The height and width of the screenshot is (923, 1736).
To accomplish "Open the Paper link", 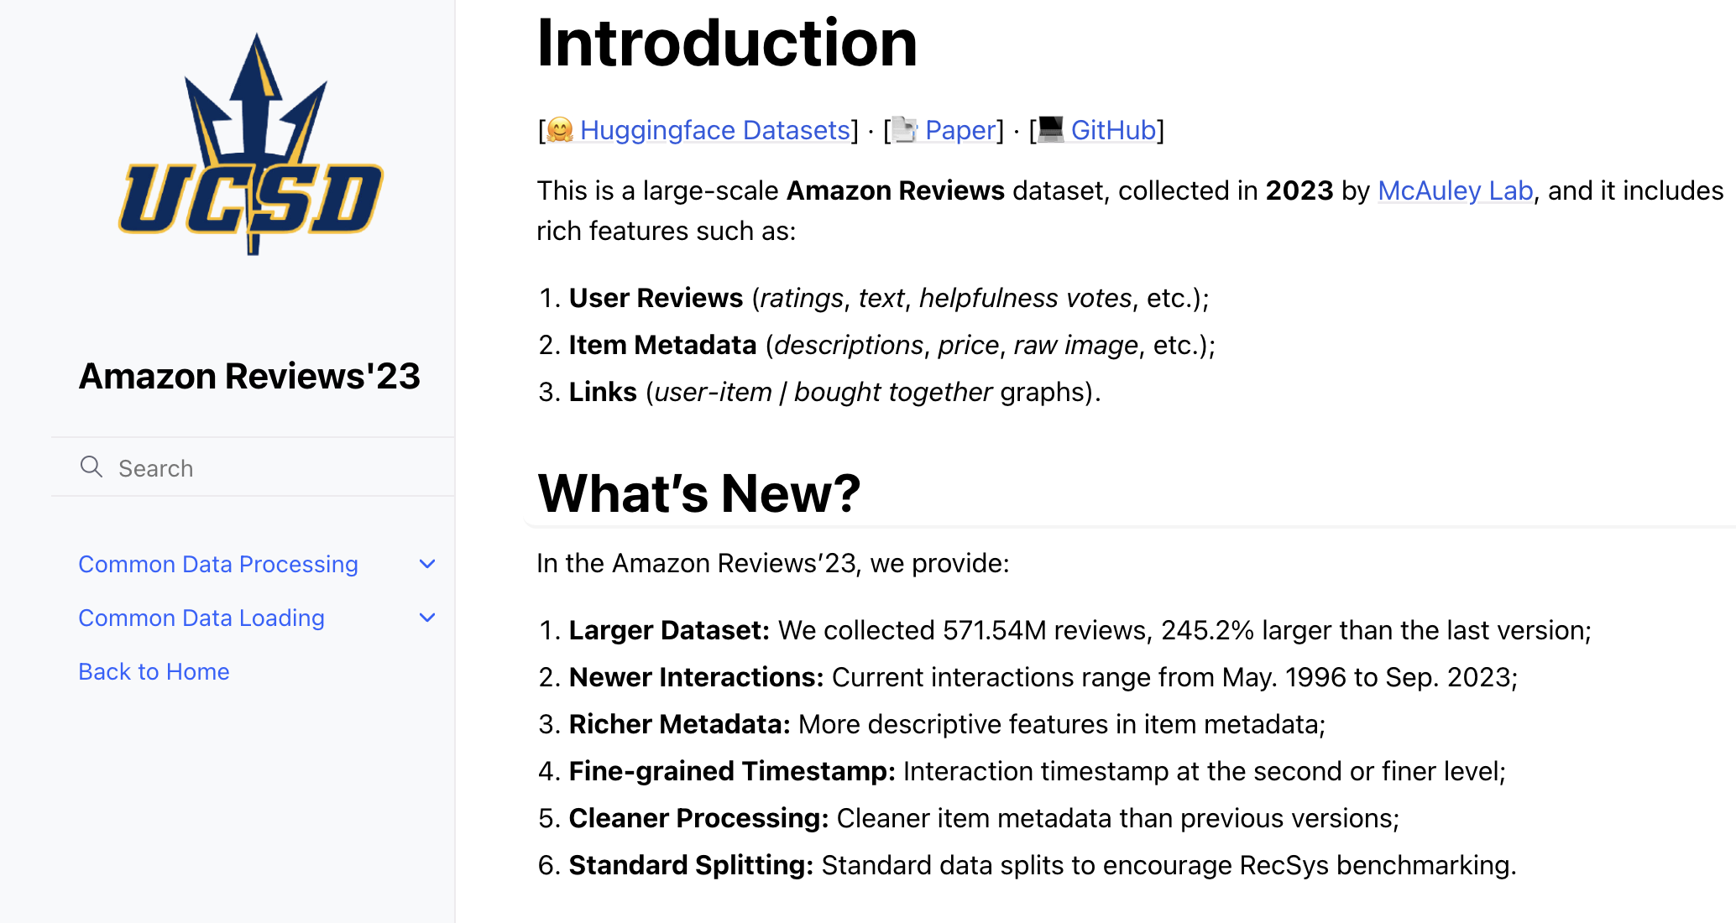I will 960,130.
